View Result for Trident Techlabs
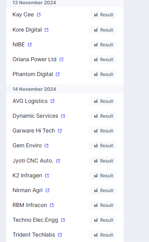Viewport: 149px width, 242px height. (103, 235)
